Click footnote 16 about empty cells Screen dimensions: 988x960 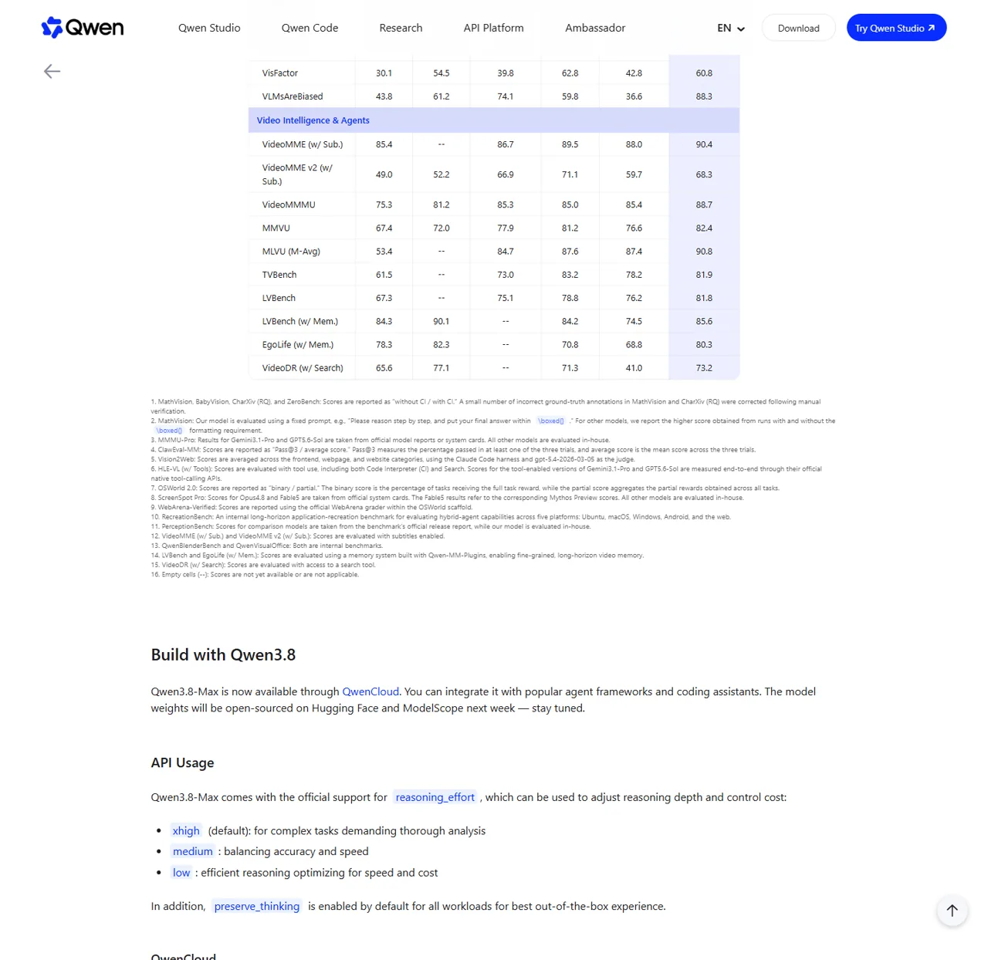coord(255,575)
